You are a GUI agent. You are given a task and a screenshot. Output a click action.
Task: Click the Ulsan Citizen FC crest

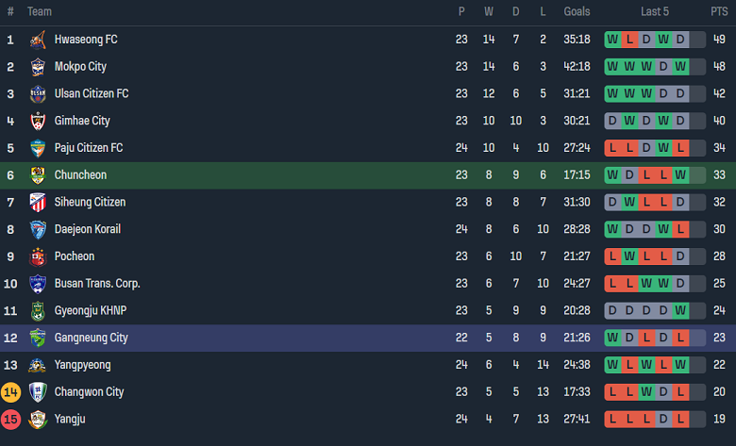click(x=38, y=94)
